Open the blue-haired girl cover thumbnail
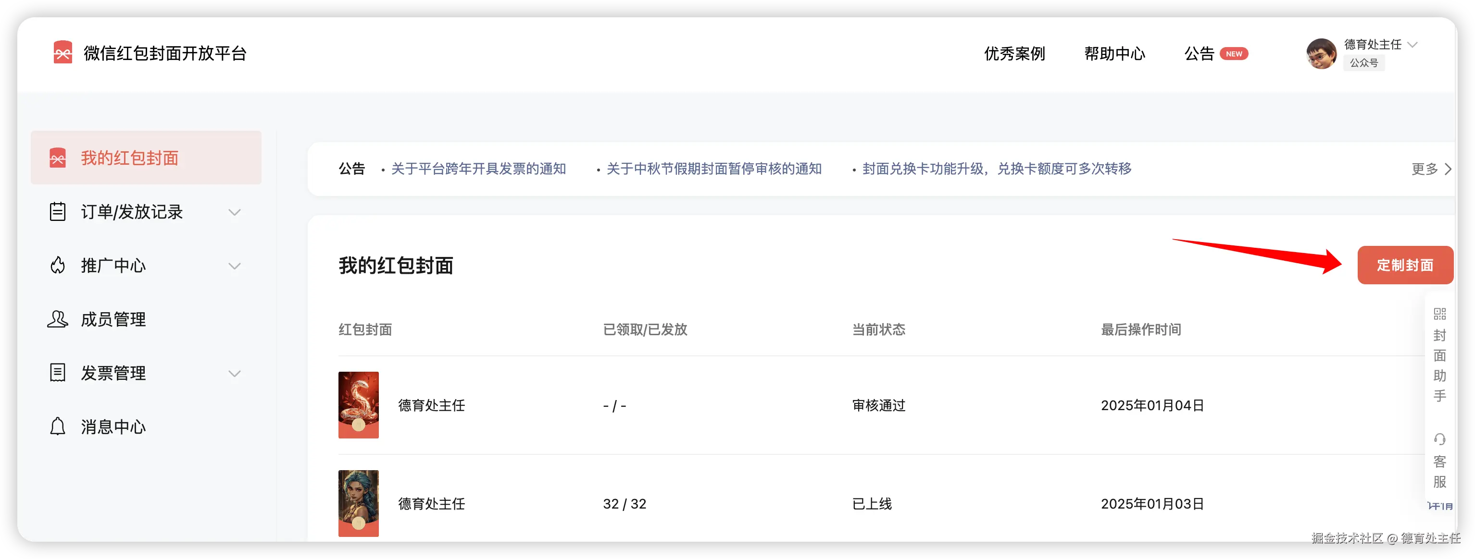The height and width of the screenshot is (559, 1475). tap(359, 503)
